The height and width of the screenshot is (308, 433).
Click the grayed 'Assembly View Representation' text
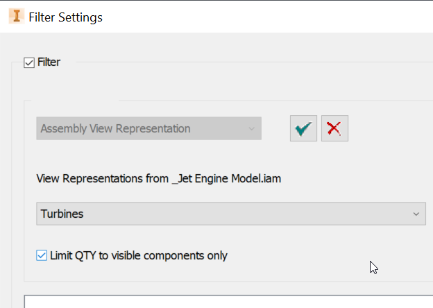(x=115, y=128)
